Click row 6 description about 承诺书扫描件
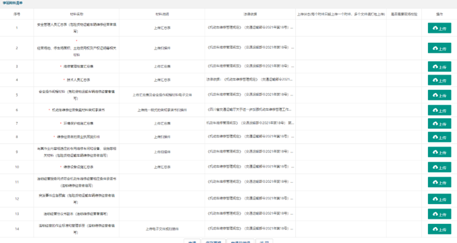The width and height of the screenshot is (457, 243). tap(162, 110)
